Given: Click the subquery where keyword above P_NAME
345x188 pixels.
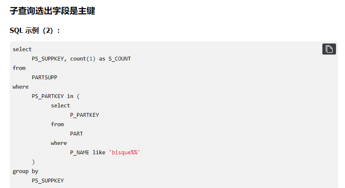Looking at the screenshot, I should pyautogui.click(x=59, y=143).
